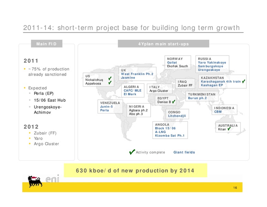
Task: Click Burun ph.2 under Turkmenistan
Action: tap(197, 98)
